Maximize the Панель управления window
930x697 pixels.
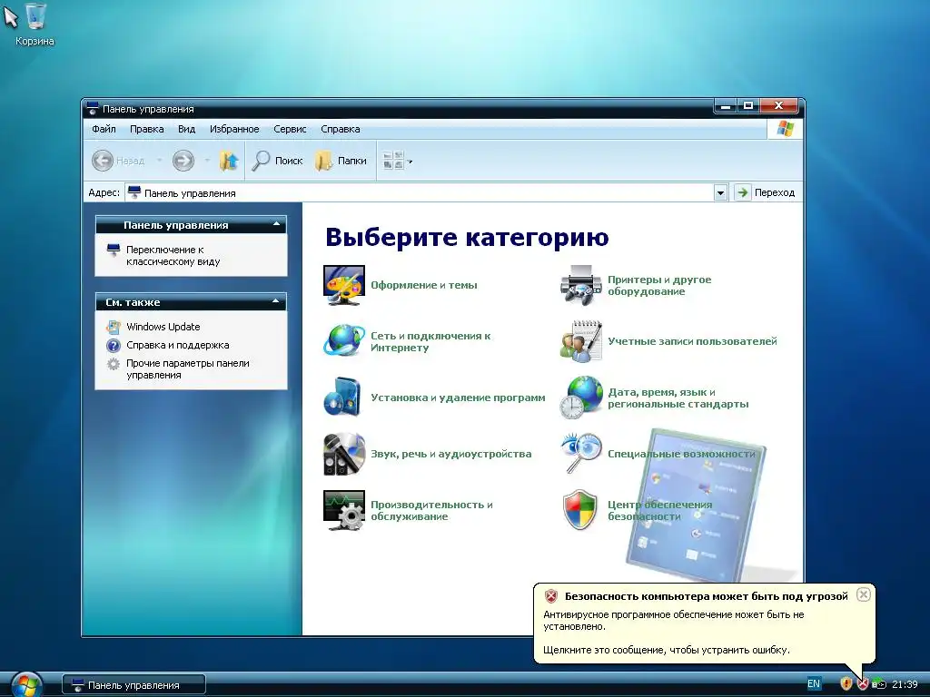coord(748,106)
